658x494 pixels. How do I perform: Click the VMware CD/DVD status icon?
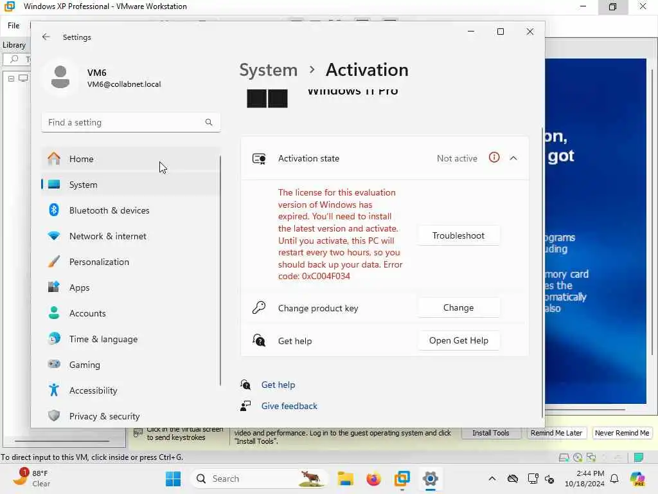click(x=578, y=457)
